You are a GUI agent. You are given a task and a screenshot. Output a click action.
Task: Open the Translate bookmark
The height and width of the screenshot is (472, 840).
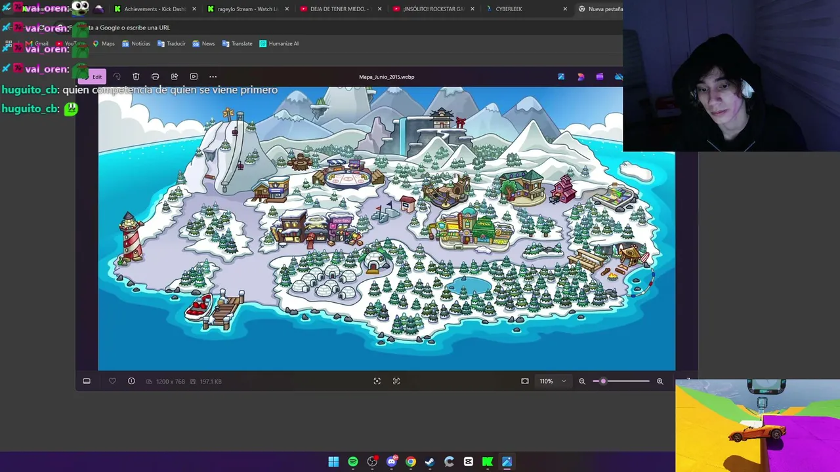pyautogui.click(x=238, y=43)
